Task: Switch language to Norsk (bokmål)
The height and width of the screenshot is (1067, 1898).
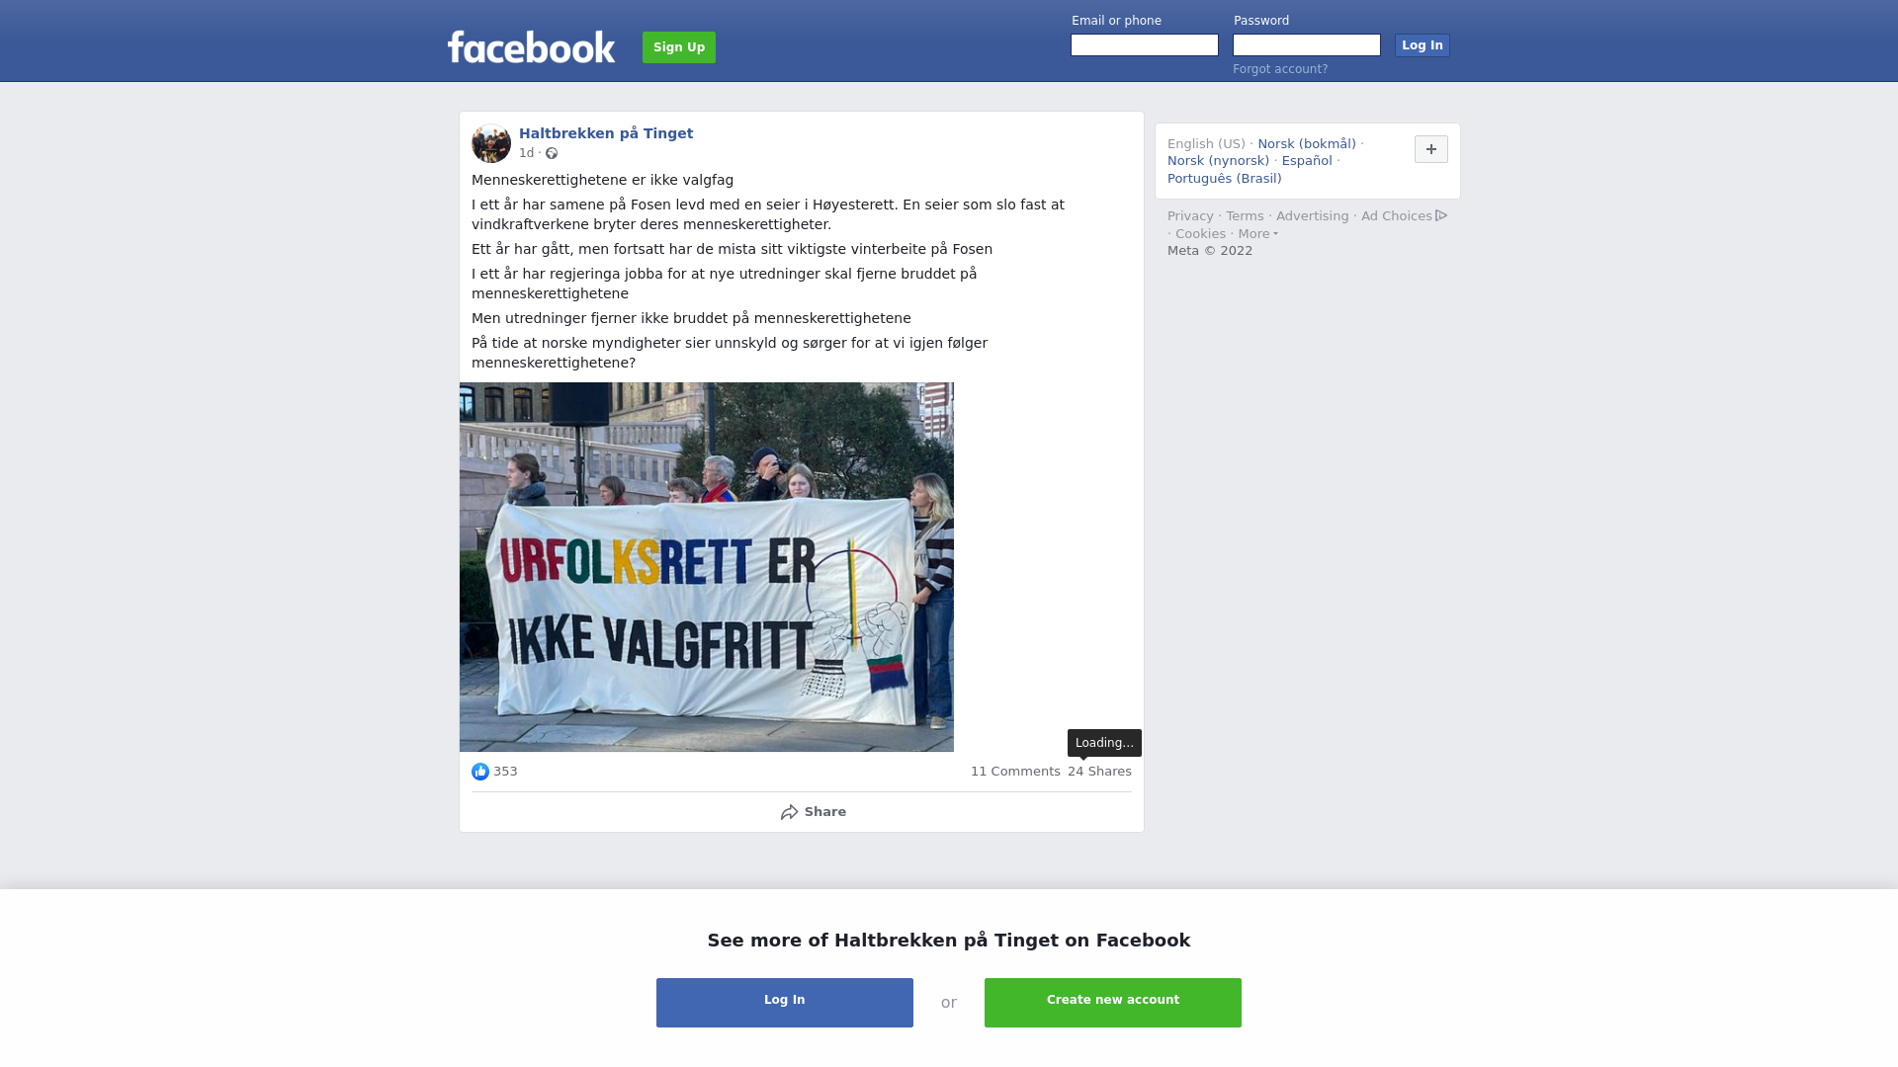Action: (1307, 144)
